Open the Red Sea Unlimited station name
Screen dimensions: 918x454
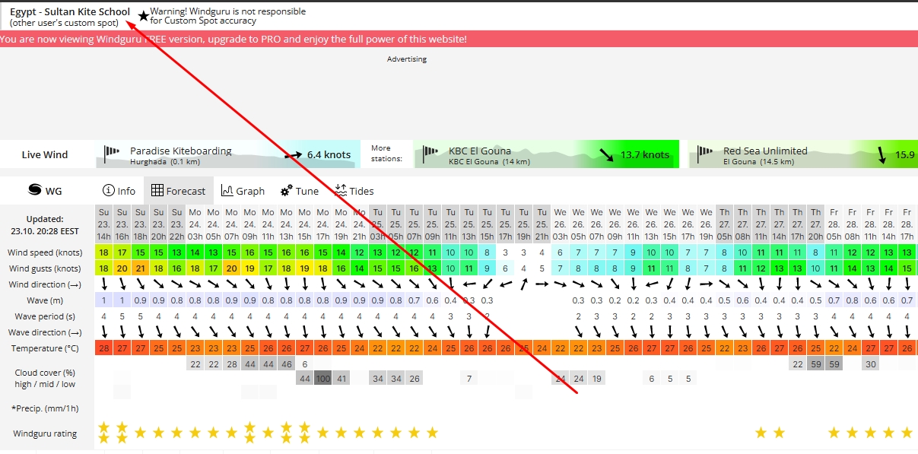pos(764,151)
